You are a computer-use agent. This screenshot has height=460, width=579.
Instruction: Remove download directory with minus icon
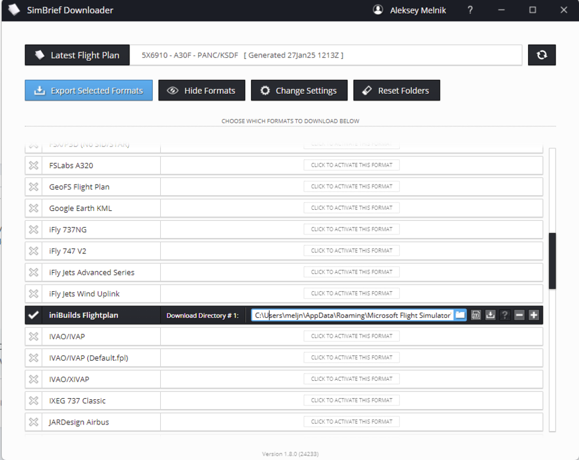pos(519,315)
